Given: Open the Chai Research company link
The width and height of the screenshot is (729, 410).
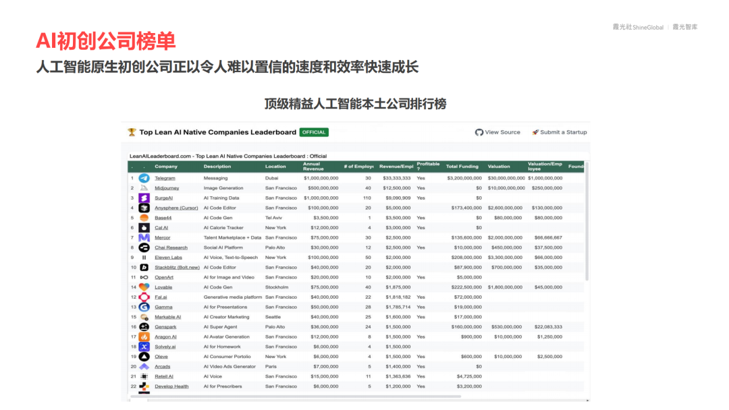Looking at the screenshot, I should click(x=171, y=247).
